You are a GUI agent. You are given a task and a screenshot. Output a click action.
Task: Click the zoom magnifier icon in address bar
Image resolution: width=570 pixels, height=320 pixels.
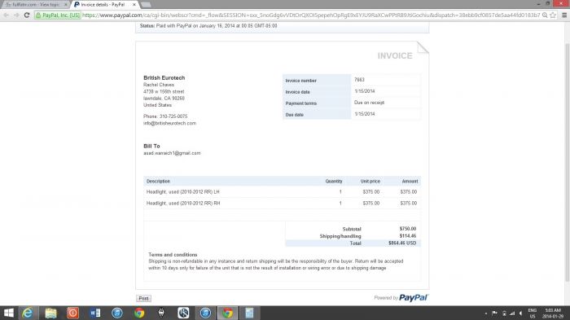click(545, 15)
